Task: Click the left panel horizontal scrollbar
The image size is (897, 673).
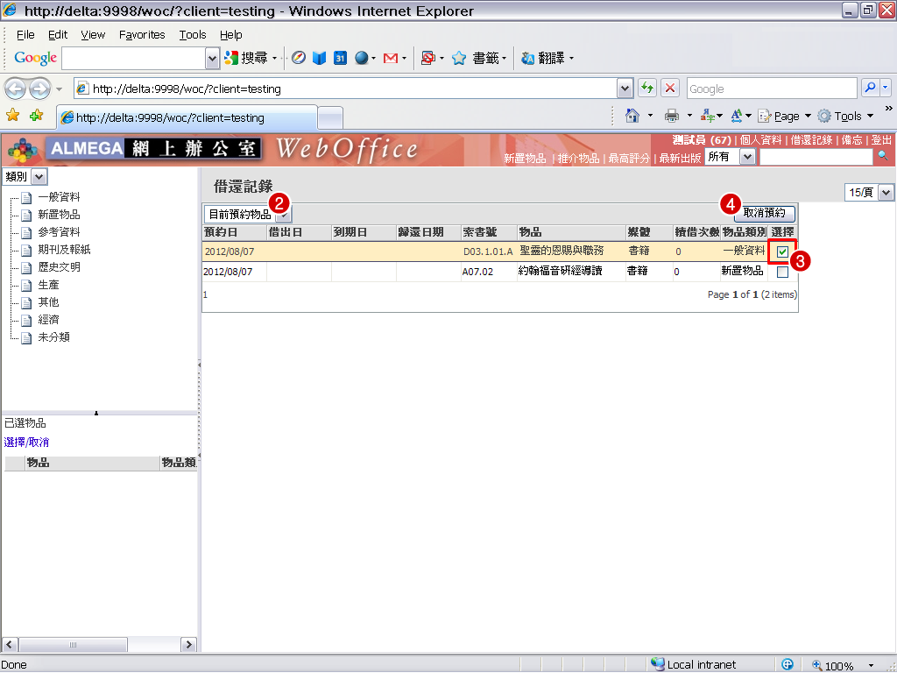Action: 99,645
